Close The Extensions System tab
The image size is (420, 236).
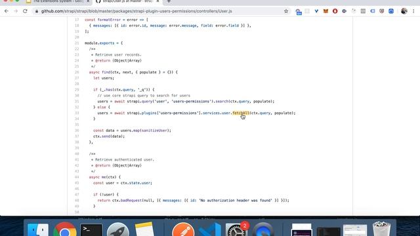pyautogui.click(x=88, y=1)
